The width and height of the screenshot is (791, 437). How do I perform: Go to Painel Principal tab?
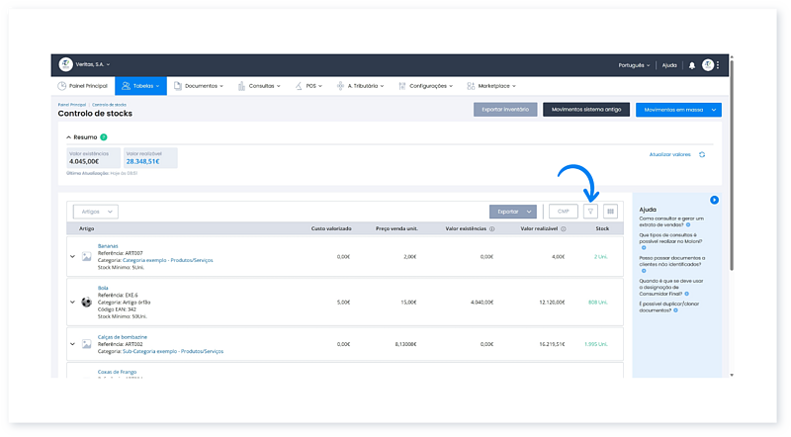pos(83,86)
